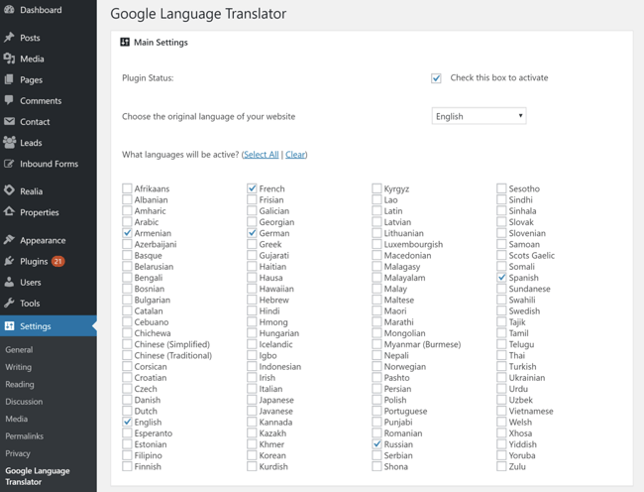
Task: Go to the Permalinks settings submenu
Action: (24, 435)
